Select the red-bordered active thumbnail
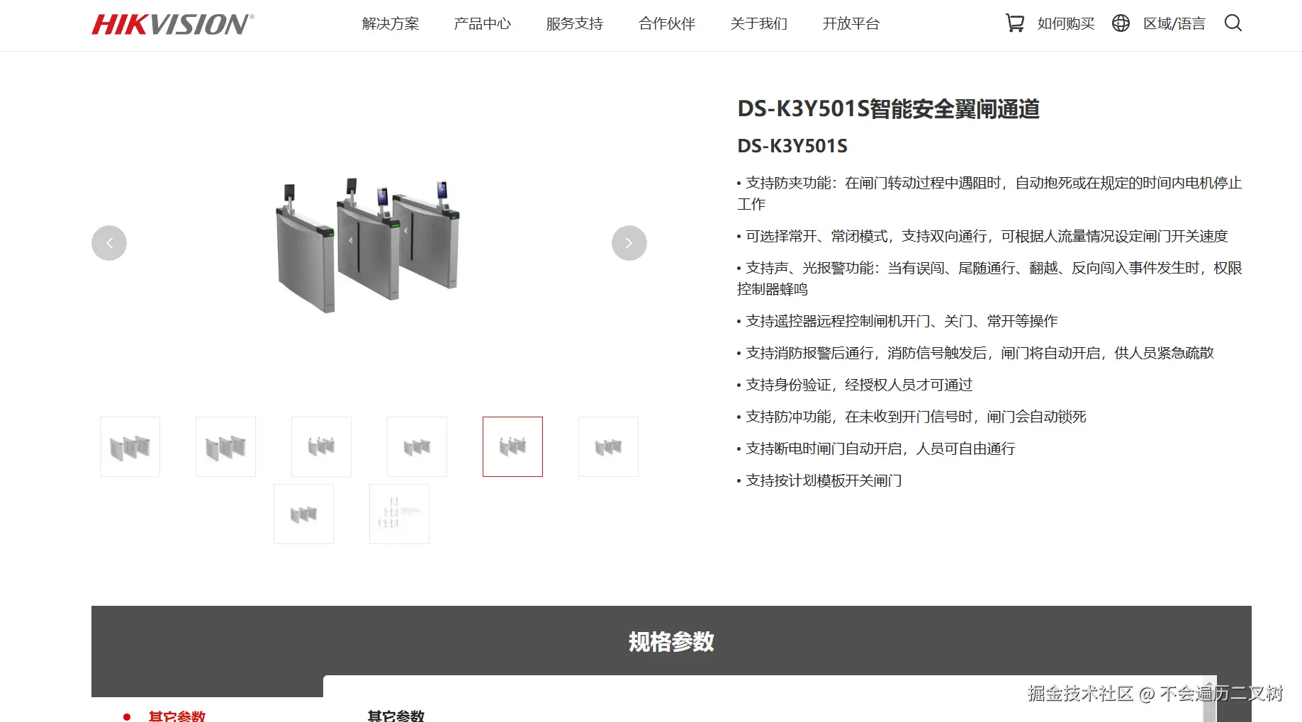 512,446
